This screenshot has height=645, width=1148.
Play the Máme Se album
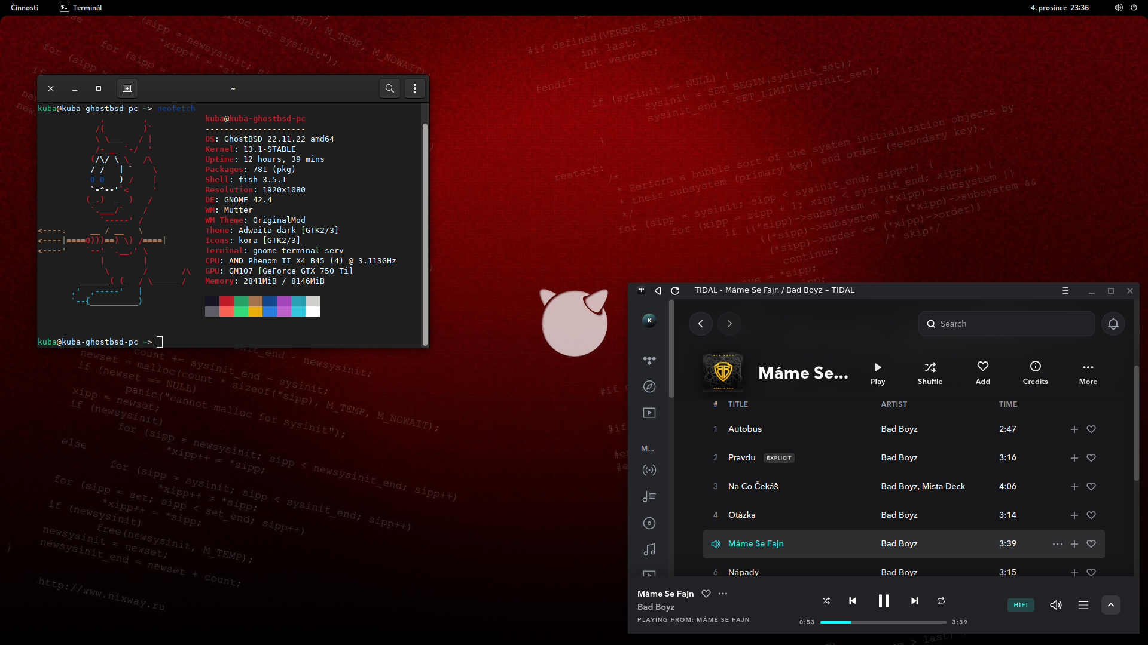(x=878, y=373)
